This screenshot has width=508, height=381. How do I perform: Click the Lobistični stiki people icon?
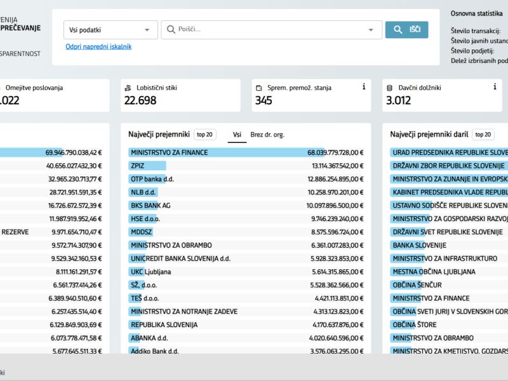(129, 88)
